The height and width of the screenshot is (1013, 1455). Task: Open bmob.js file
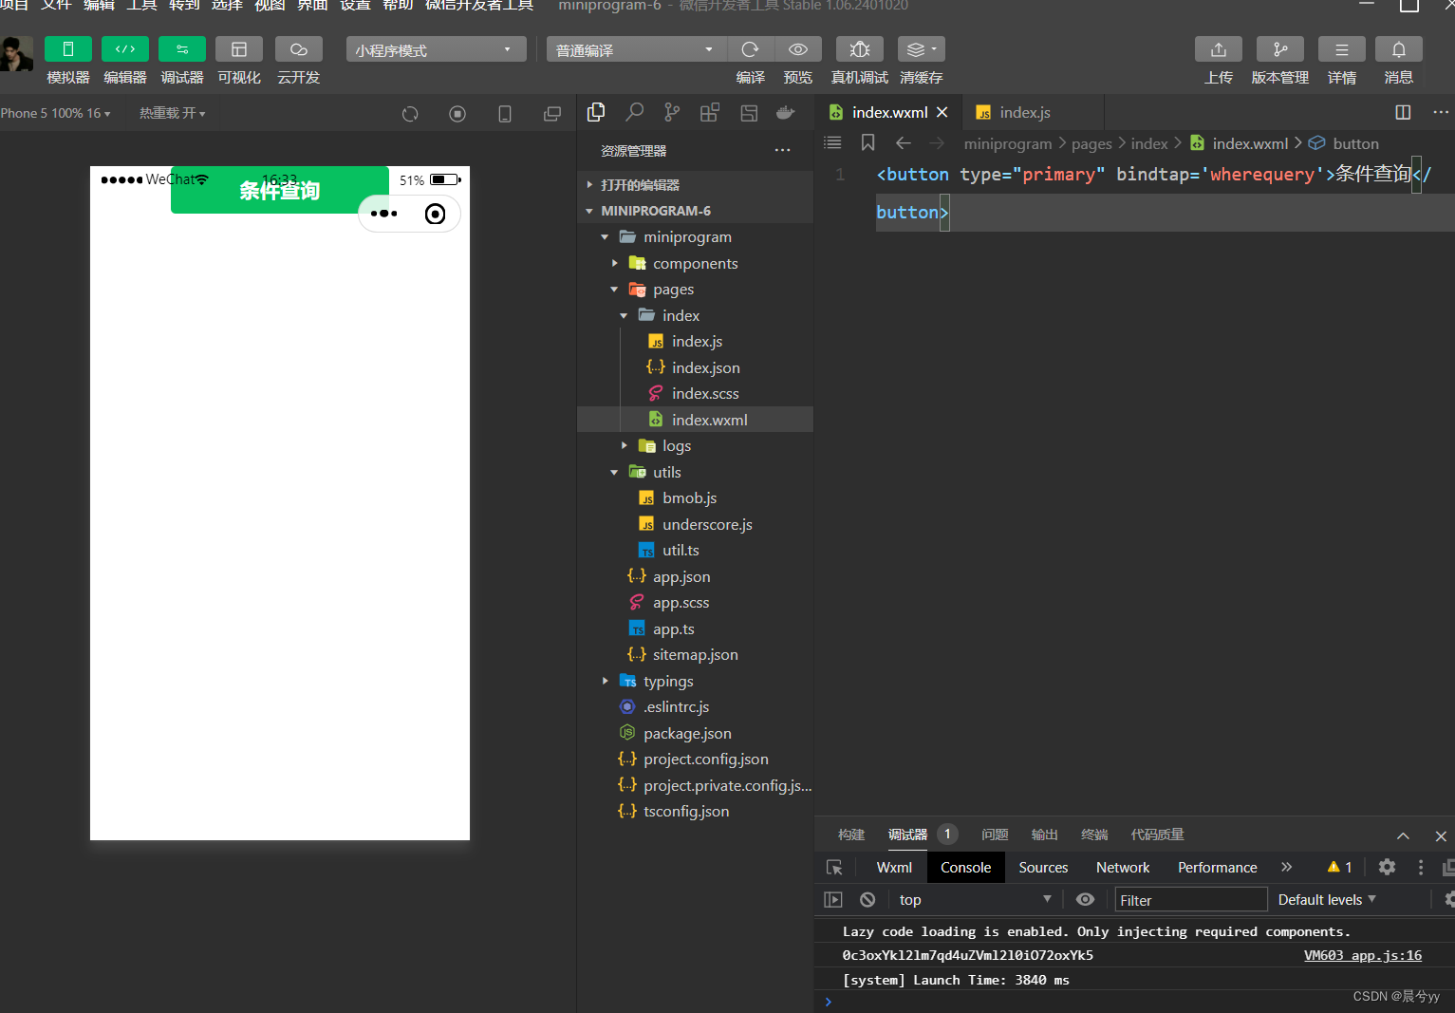696,497
